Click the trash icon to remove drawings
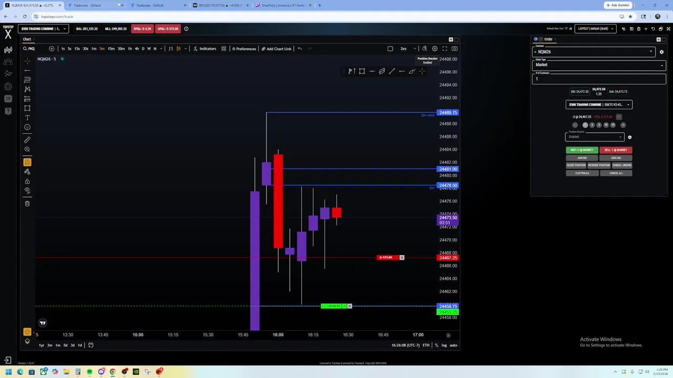This screenshot has width=673, height=378. [x=27, y=204]
